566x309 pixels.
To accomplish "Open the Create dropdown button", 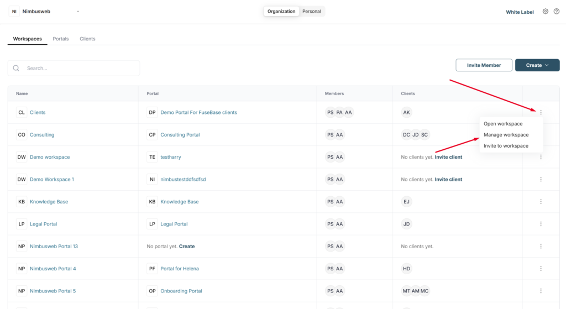I will coord(537,65).
